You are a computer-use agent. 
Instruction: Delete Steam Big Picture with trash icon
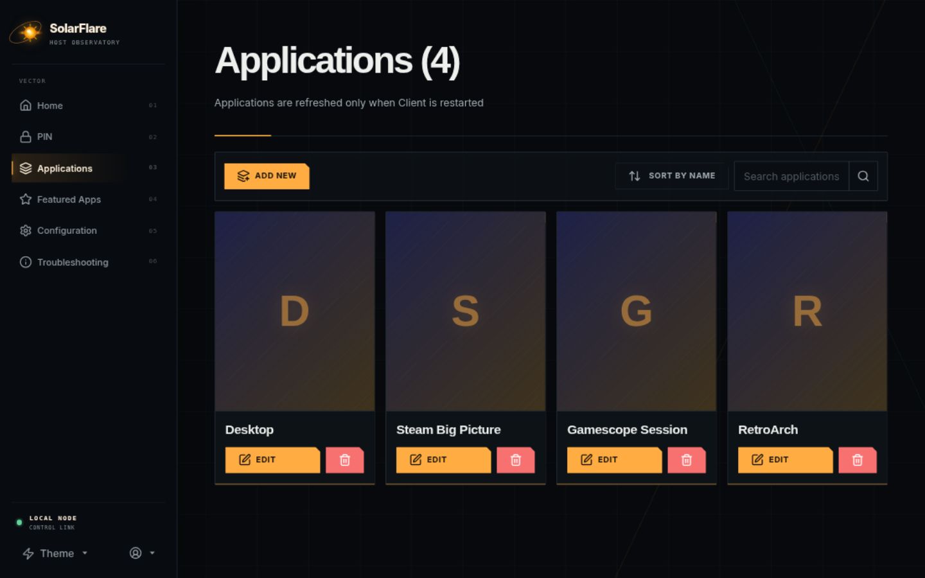pos(516,460)
